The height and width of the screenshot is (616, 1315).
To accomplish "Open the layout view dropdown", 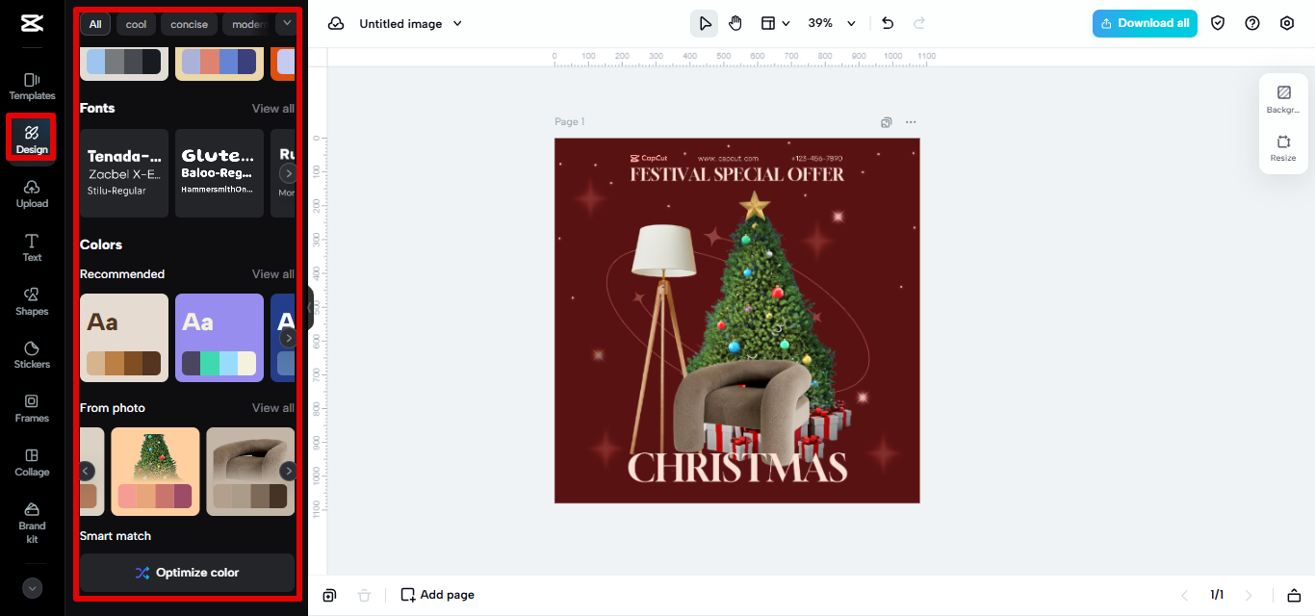I will click(775, 23).
